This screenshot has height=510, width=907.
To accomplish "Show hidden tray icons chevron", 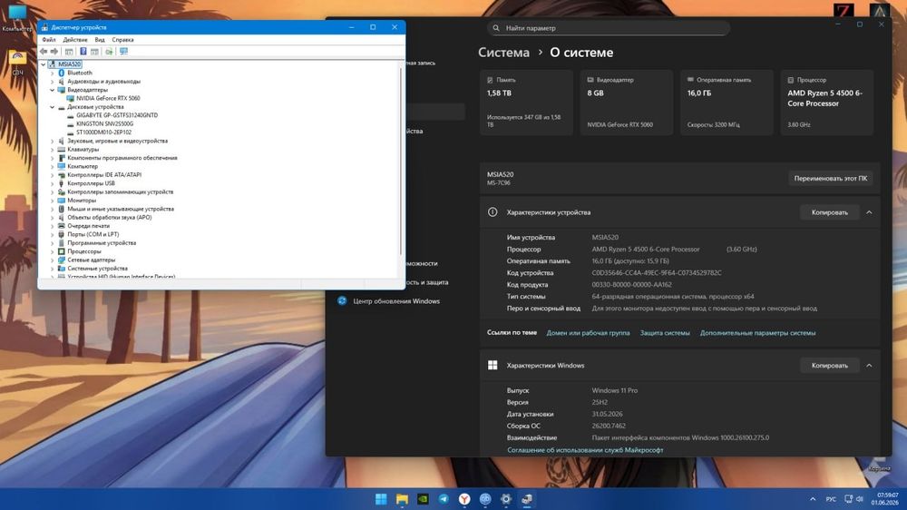I will click(813, 499).
